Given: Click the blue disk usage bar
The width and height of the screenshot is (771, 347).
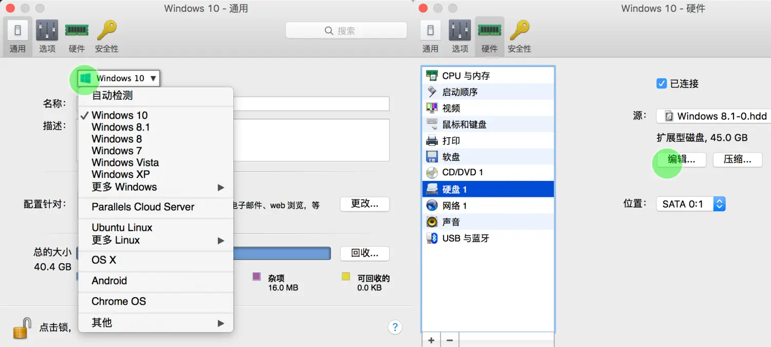Looking at the screenshot, I should coord(282,253).
